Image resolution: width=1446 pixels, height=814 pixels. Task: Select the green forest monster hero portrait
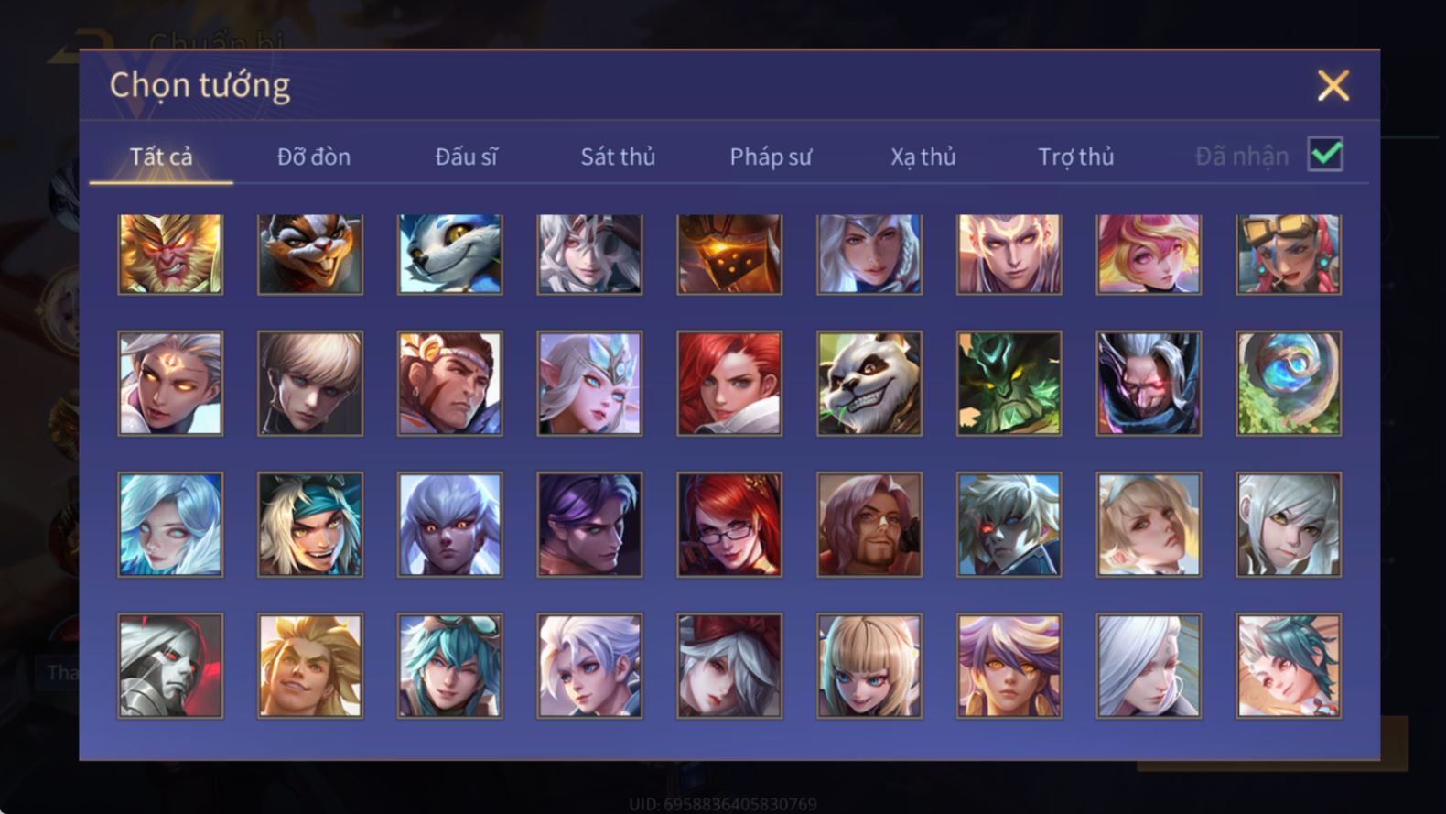(1009, 384)
